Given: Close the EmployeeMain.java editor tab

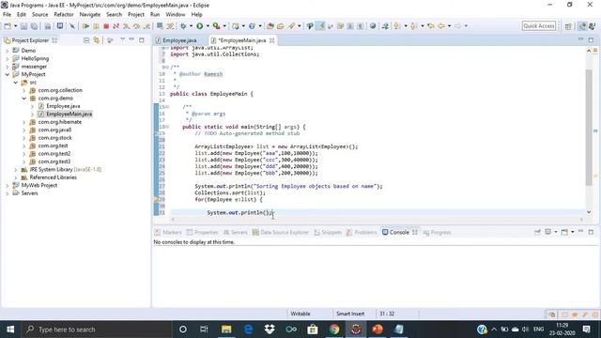Looking at the screenshot, I should (271, 40).
